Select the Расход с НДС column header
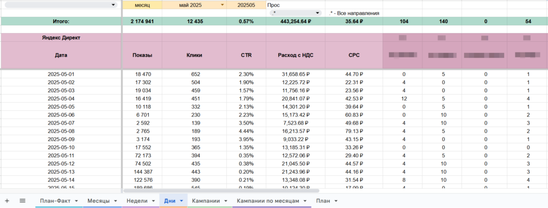 click(295, 55)
